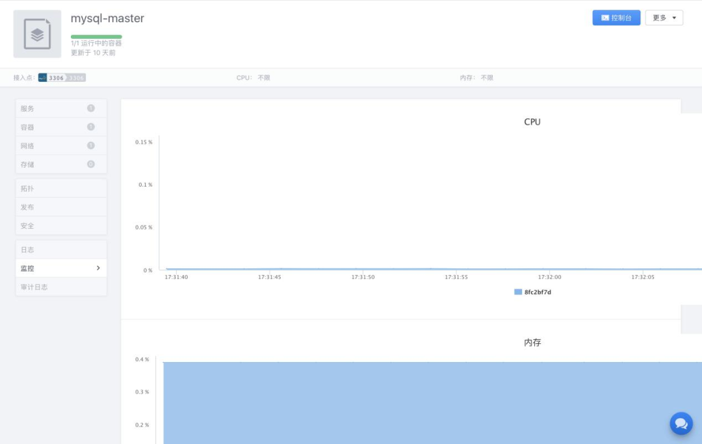Click the CPU: 不限 limit text
This screenshot has width=702, height=444.
(x=253, y=78)
